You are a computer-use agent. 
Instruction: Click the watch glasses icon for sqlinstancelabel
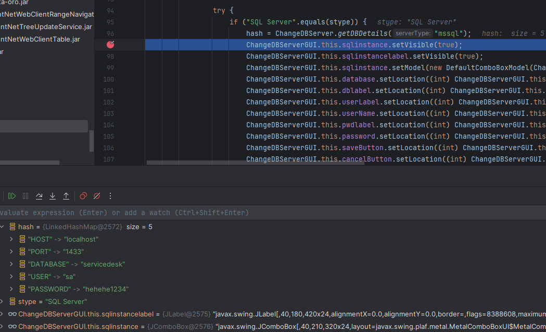12,314
